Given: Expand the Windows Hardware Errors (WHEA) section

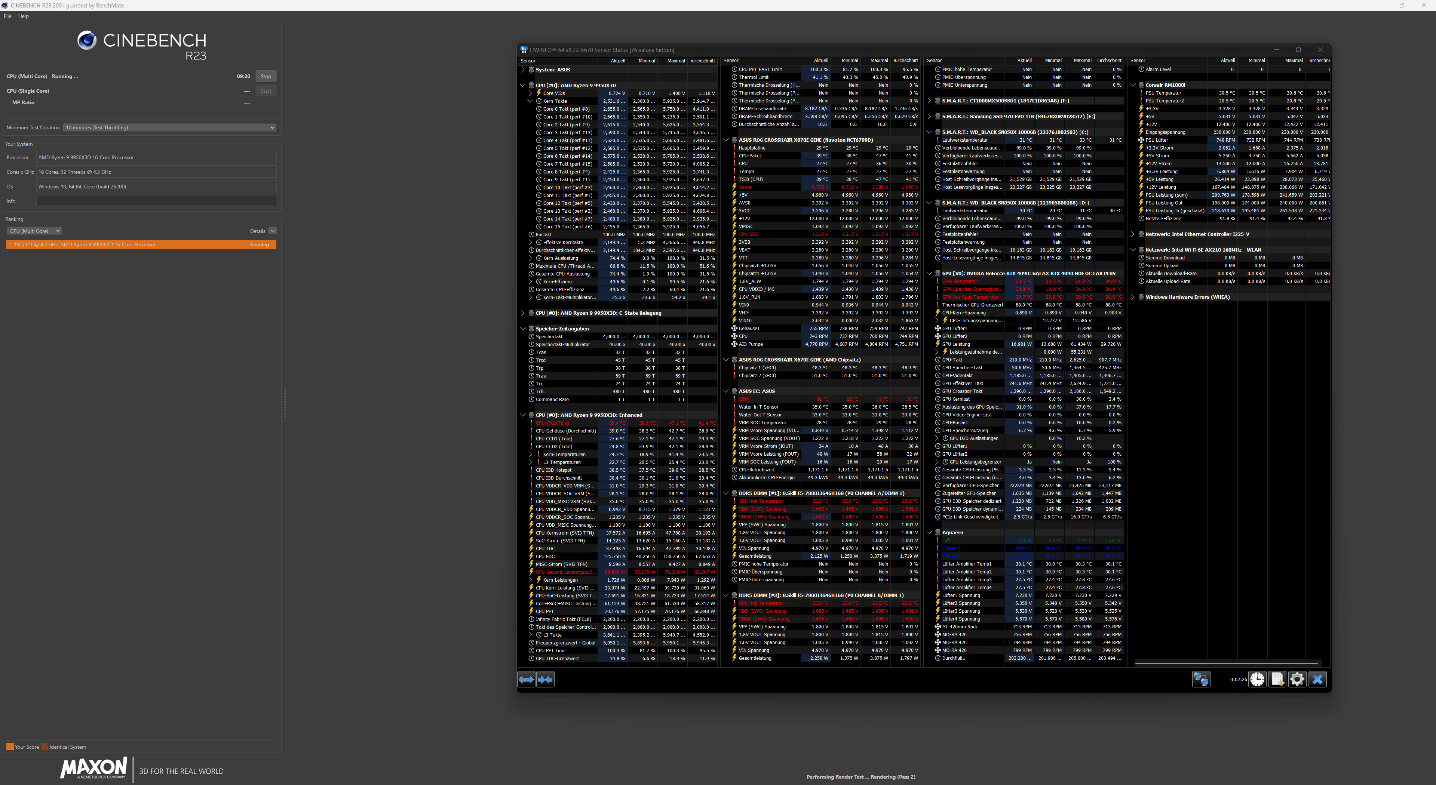Looking at the screenshot, I should (1133, 297).
